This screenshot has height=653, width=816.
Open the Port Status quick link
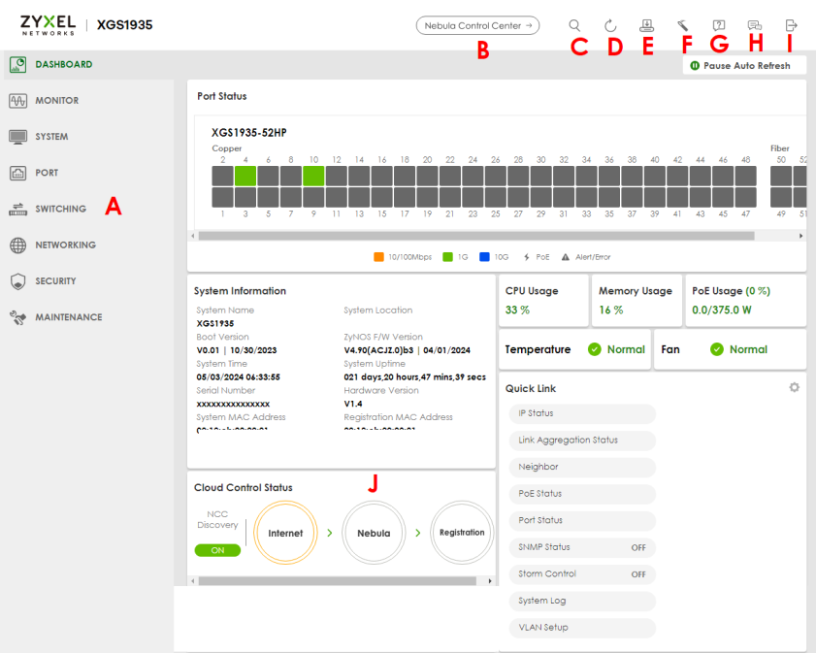pyautogui.click(x=582, y=520)
